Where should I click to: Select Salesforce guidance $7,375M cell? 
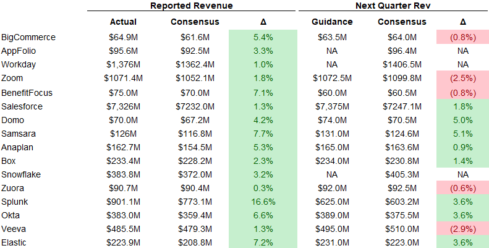coord(332,106)
